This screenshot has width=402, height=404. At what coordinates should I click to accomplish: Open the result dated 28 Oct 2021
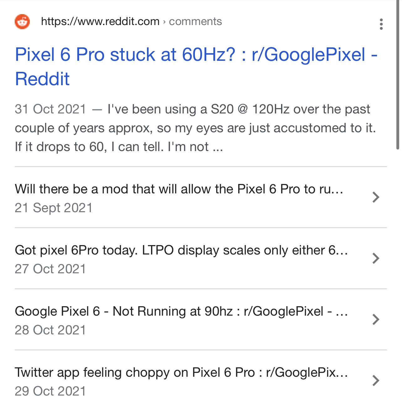(50, 330)
